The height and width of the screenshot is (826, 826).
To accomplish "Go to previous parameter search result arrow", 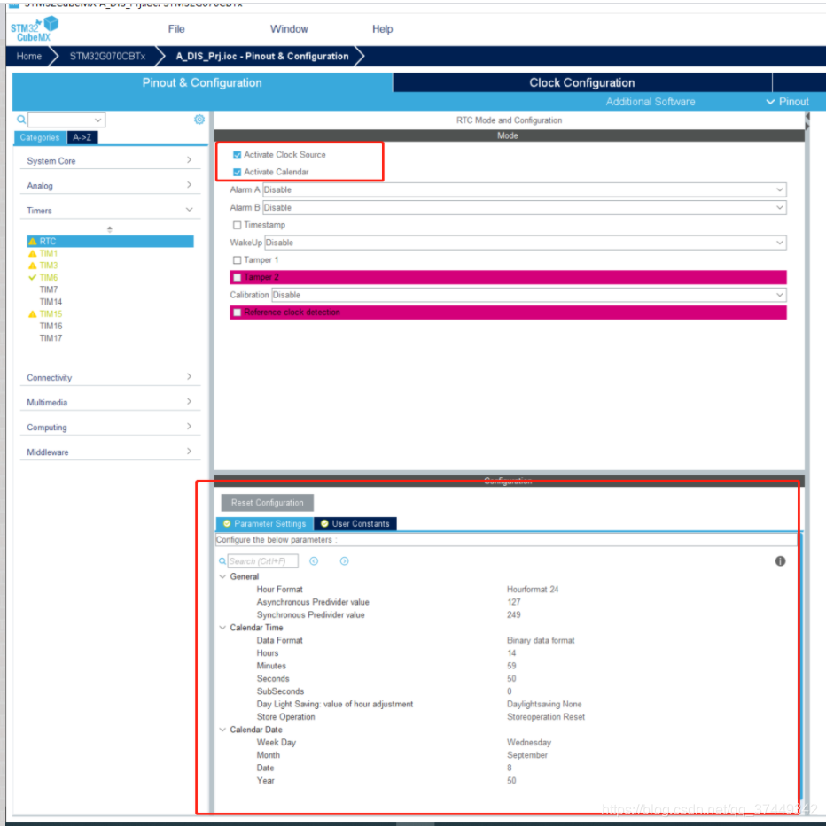I will [x=314, y=561].
